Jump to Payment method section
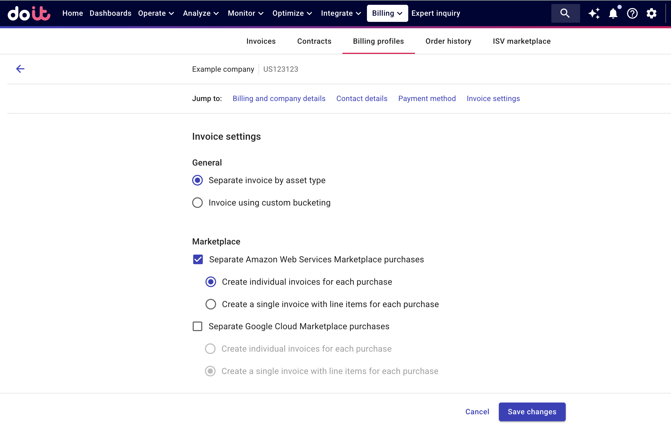The height and width of the screenshot is (426, 671). [x=427, y=98]
